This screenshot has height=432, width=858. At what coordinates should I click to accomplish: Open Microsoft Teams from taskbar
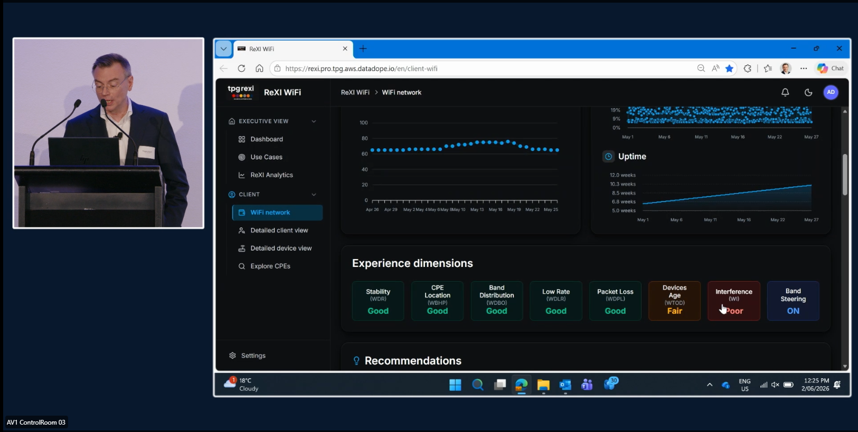[x=587, y=385]
